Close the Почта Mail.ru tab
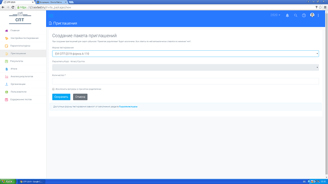This screenshot has height=184, width=328. [x=66, y=2]
